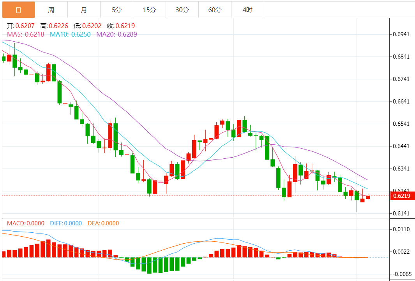
Task: Click the MA20: 0.6289 indicator label
Action: click(117, 34)
